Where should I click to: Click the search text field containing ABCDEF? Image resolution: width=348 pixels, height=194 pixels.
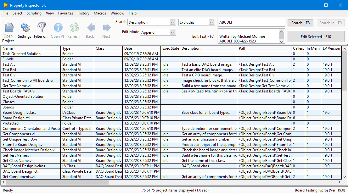251,22
